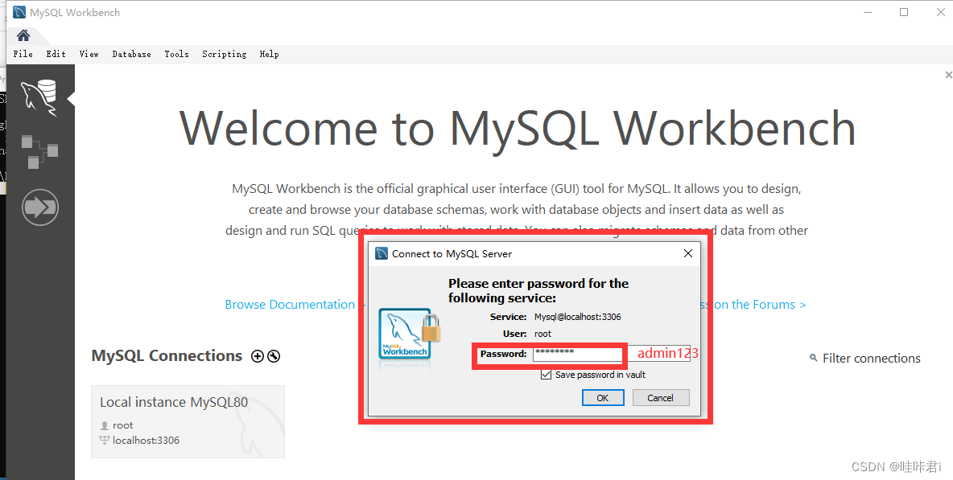
Task: Close the welcome page with X
Action: 947,75
